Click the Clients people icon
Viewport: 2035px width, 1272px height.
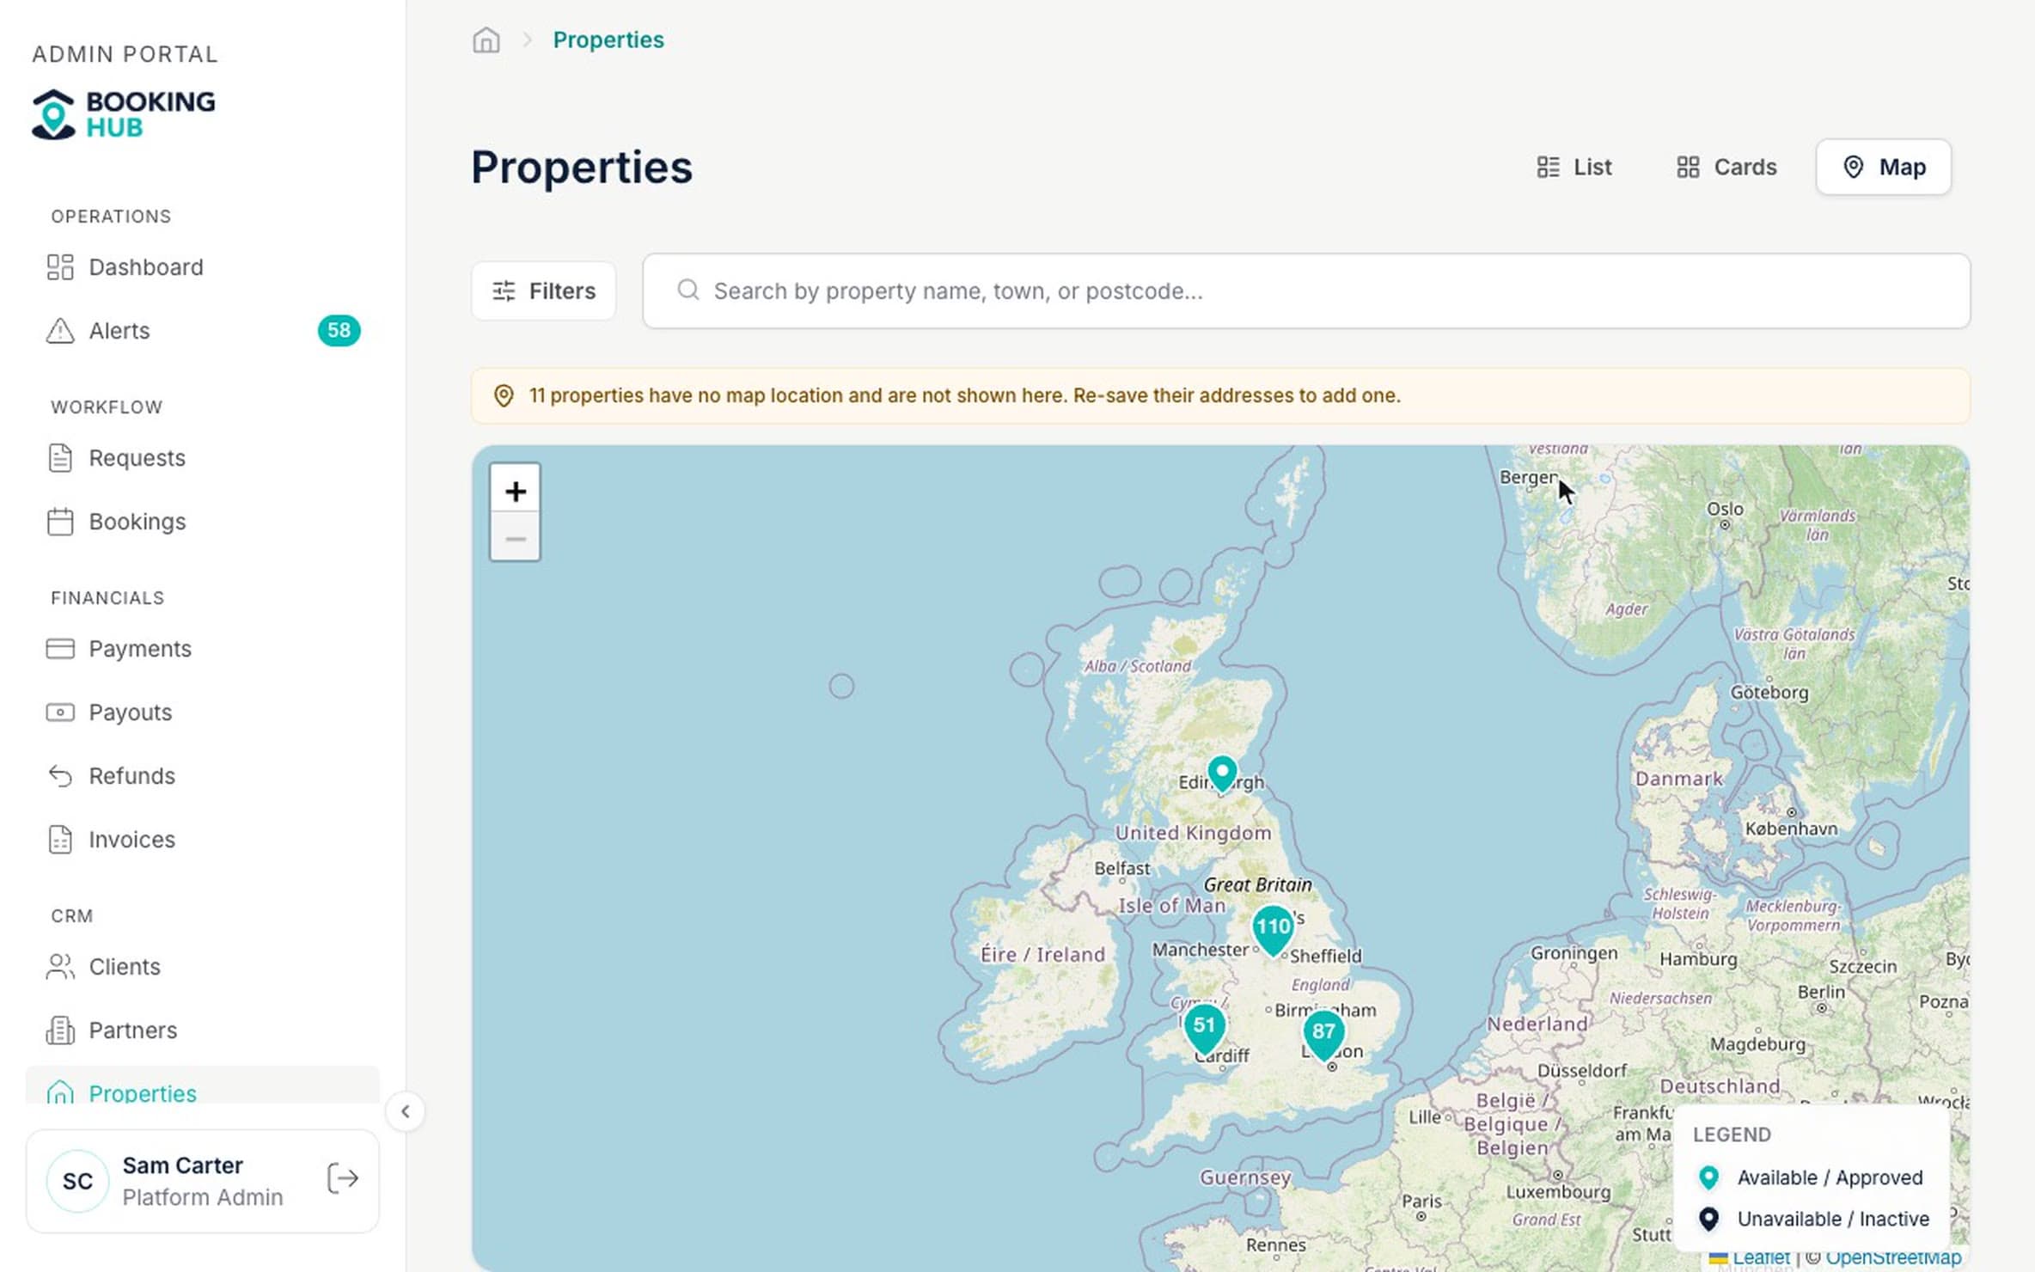point(60,967)
